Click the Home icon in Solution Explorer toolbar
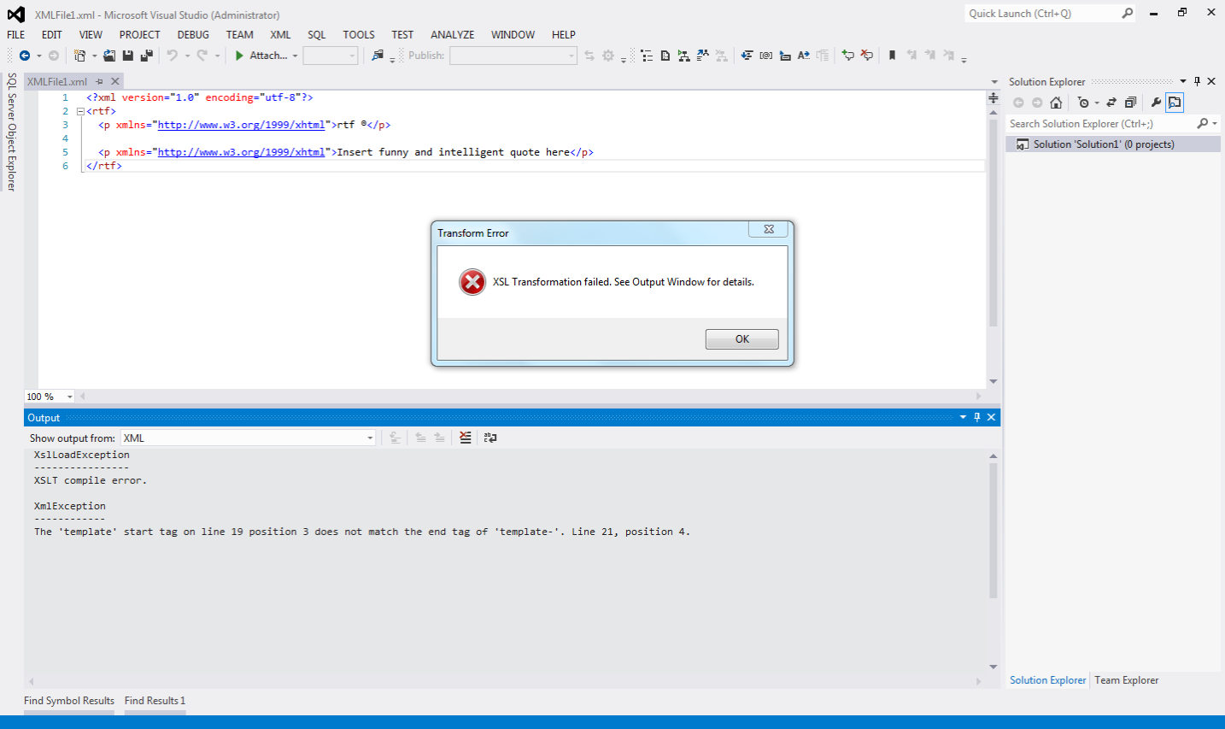 1056,102
